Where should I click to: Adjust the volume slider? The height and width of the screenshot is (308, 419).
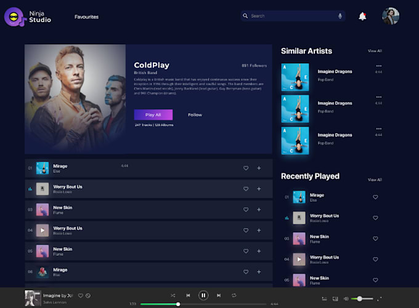[362, 299]
